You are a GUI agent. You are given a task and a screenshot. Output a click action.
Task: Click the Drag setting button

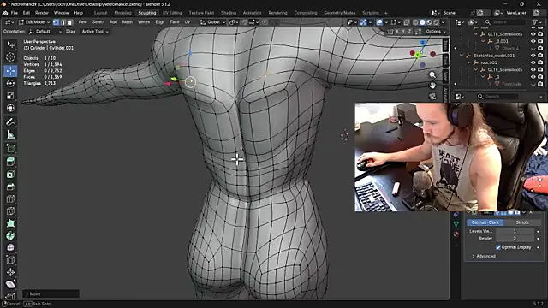point(70,32)
